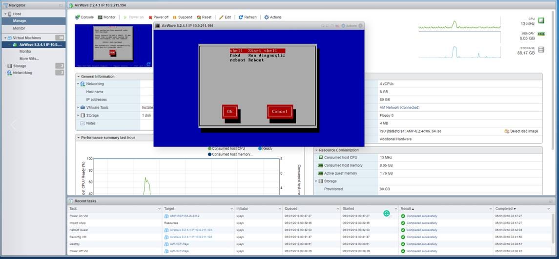Collapse the Host tree node
559x259 pixels.
click(x=6, y=14)
